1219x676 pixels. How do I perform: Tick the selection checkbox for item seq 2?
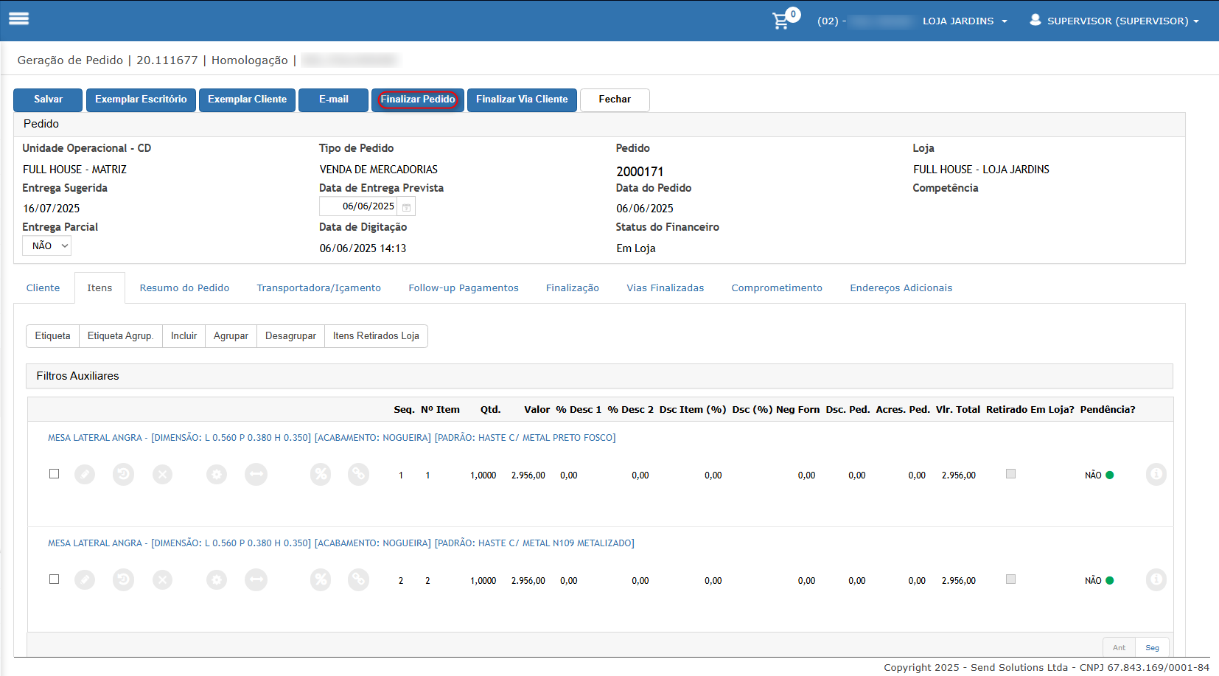pos(54,579)
